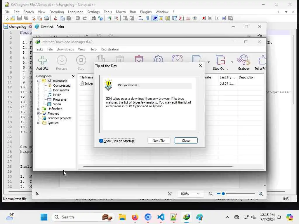
Task: Click the Monitoring eye icon in Notepad++ toolbar
Action: 195,18
